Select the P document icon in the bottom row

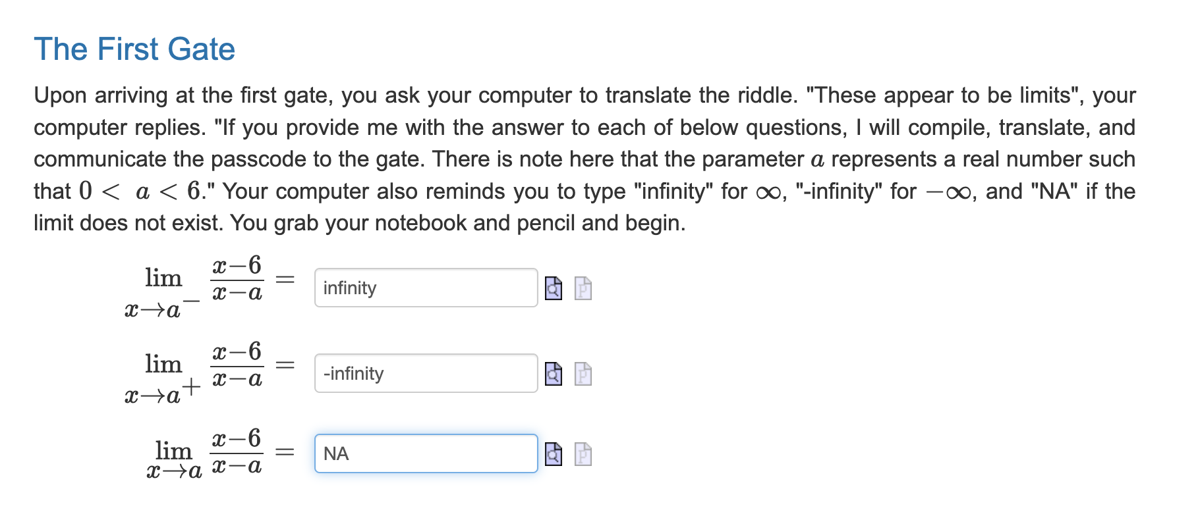click(583, 453)
